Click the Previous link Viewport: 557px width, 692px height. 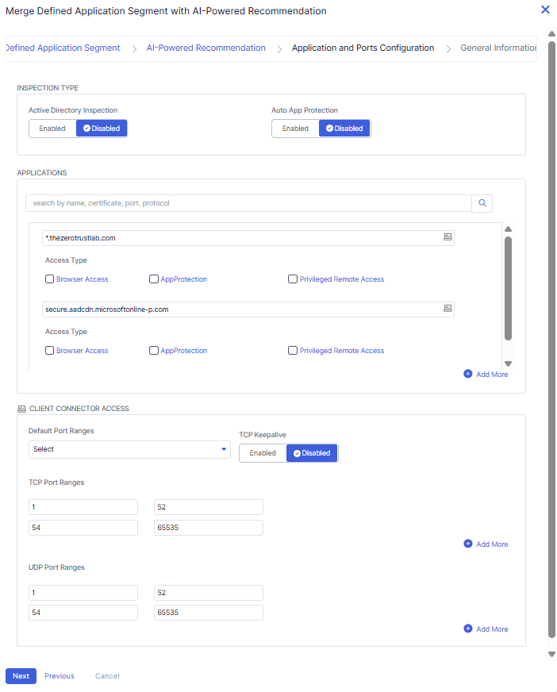coord(60,676)
